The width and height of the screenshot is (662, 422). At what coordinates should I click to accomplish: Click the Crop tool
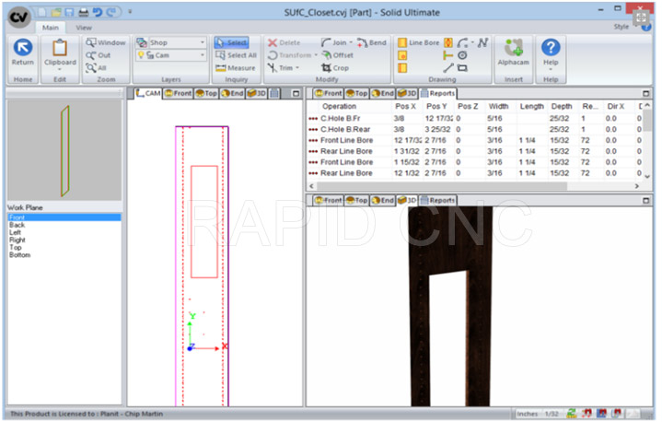[x=335, y=68]
